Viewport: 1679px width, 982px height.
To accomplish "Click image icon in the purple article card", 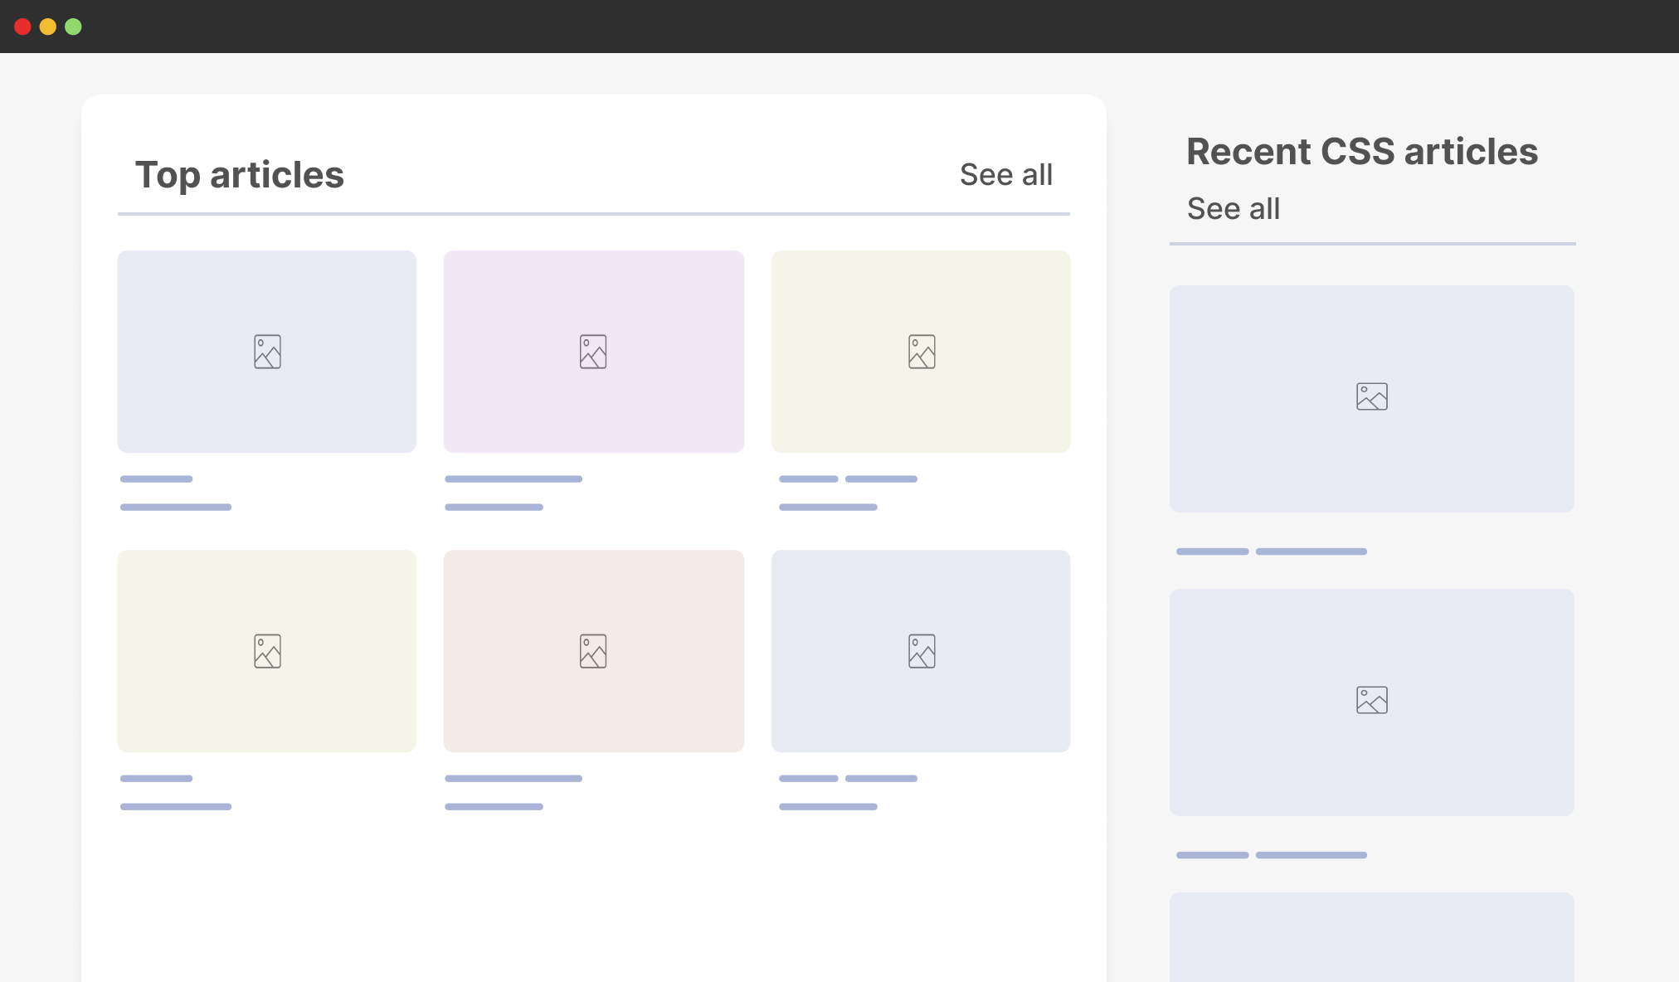I will pyautogui.click(x=593, y=352).
